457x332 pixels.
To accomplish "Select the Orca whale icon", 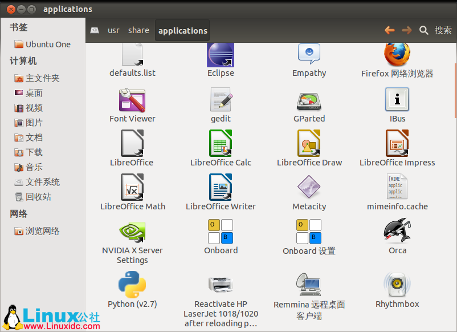I will 397,230.
